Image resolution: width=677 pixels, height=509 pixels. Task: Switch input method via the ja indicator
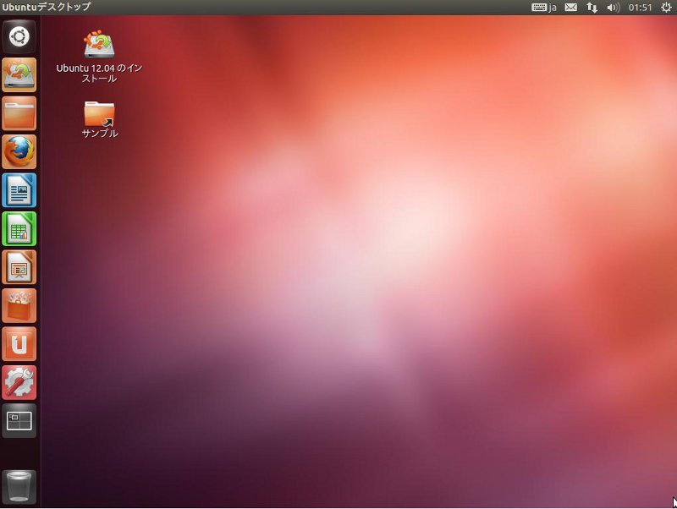click(543, 7)
